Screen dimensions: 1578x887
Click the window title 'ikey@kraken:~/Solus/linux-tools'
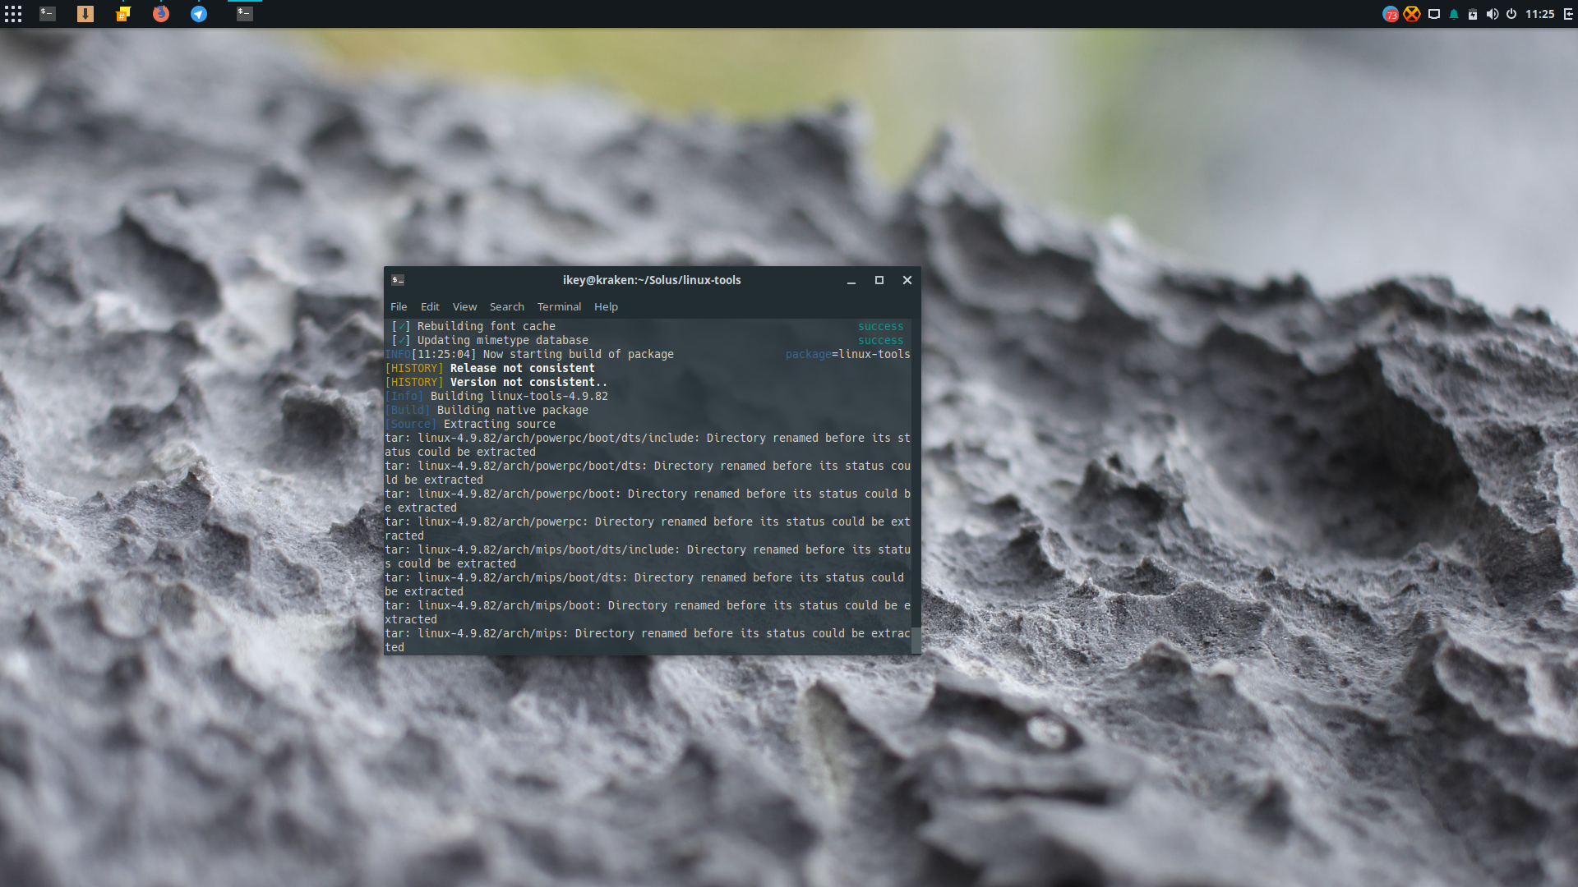652,280
